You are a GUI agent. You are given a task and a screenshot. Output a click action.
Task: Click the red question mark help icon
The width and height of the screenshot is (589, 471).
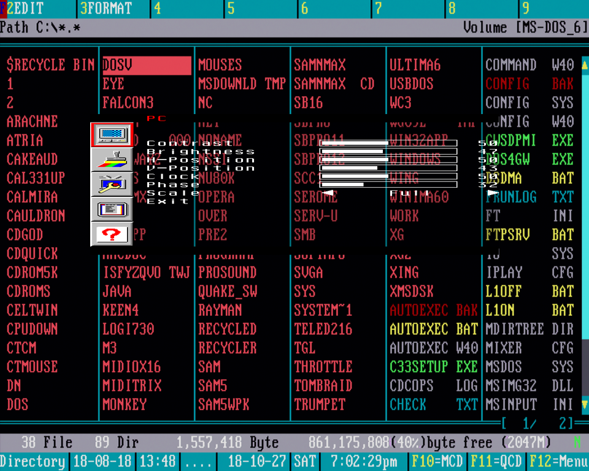[x=112, y=234]
